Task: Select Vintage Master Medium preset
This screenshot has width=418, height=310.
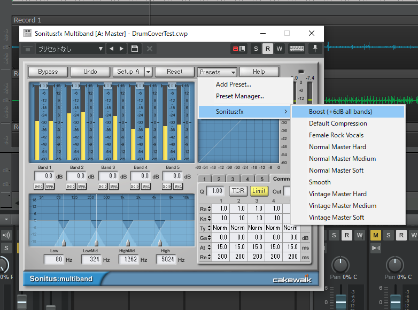Action: [348, 206]
